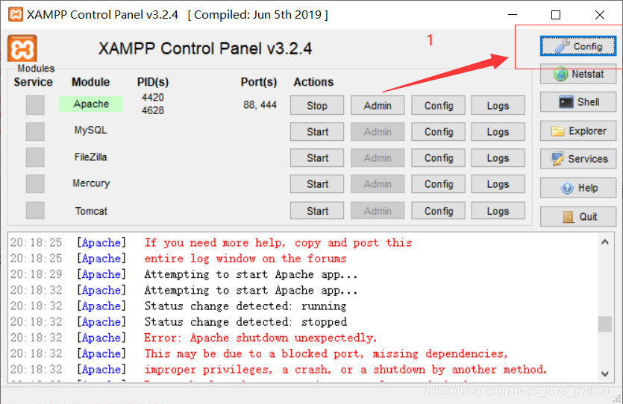The height and width of the screenshot is (404, 623).
Task: Click the Apache PID 4420
Action: 153,98
